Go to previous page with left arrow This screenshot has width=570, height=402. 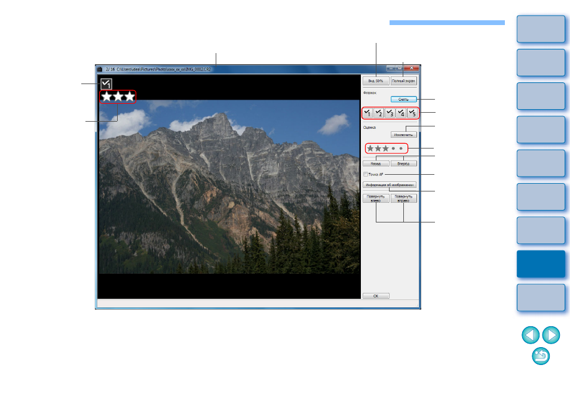531,335
